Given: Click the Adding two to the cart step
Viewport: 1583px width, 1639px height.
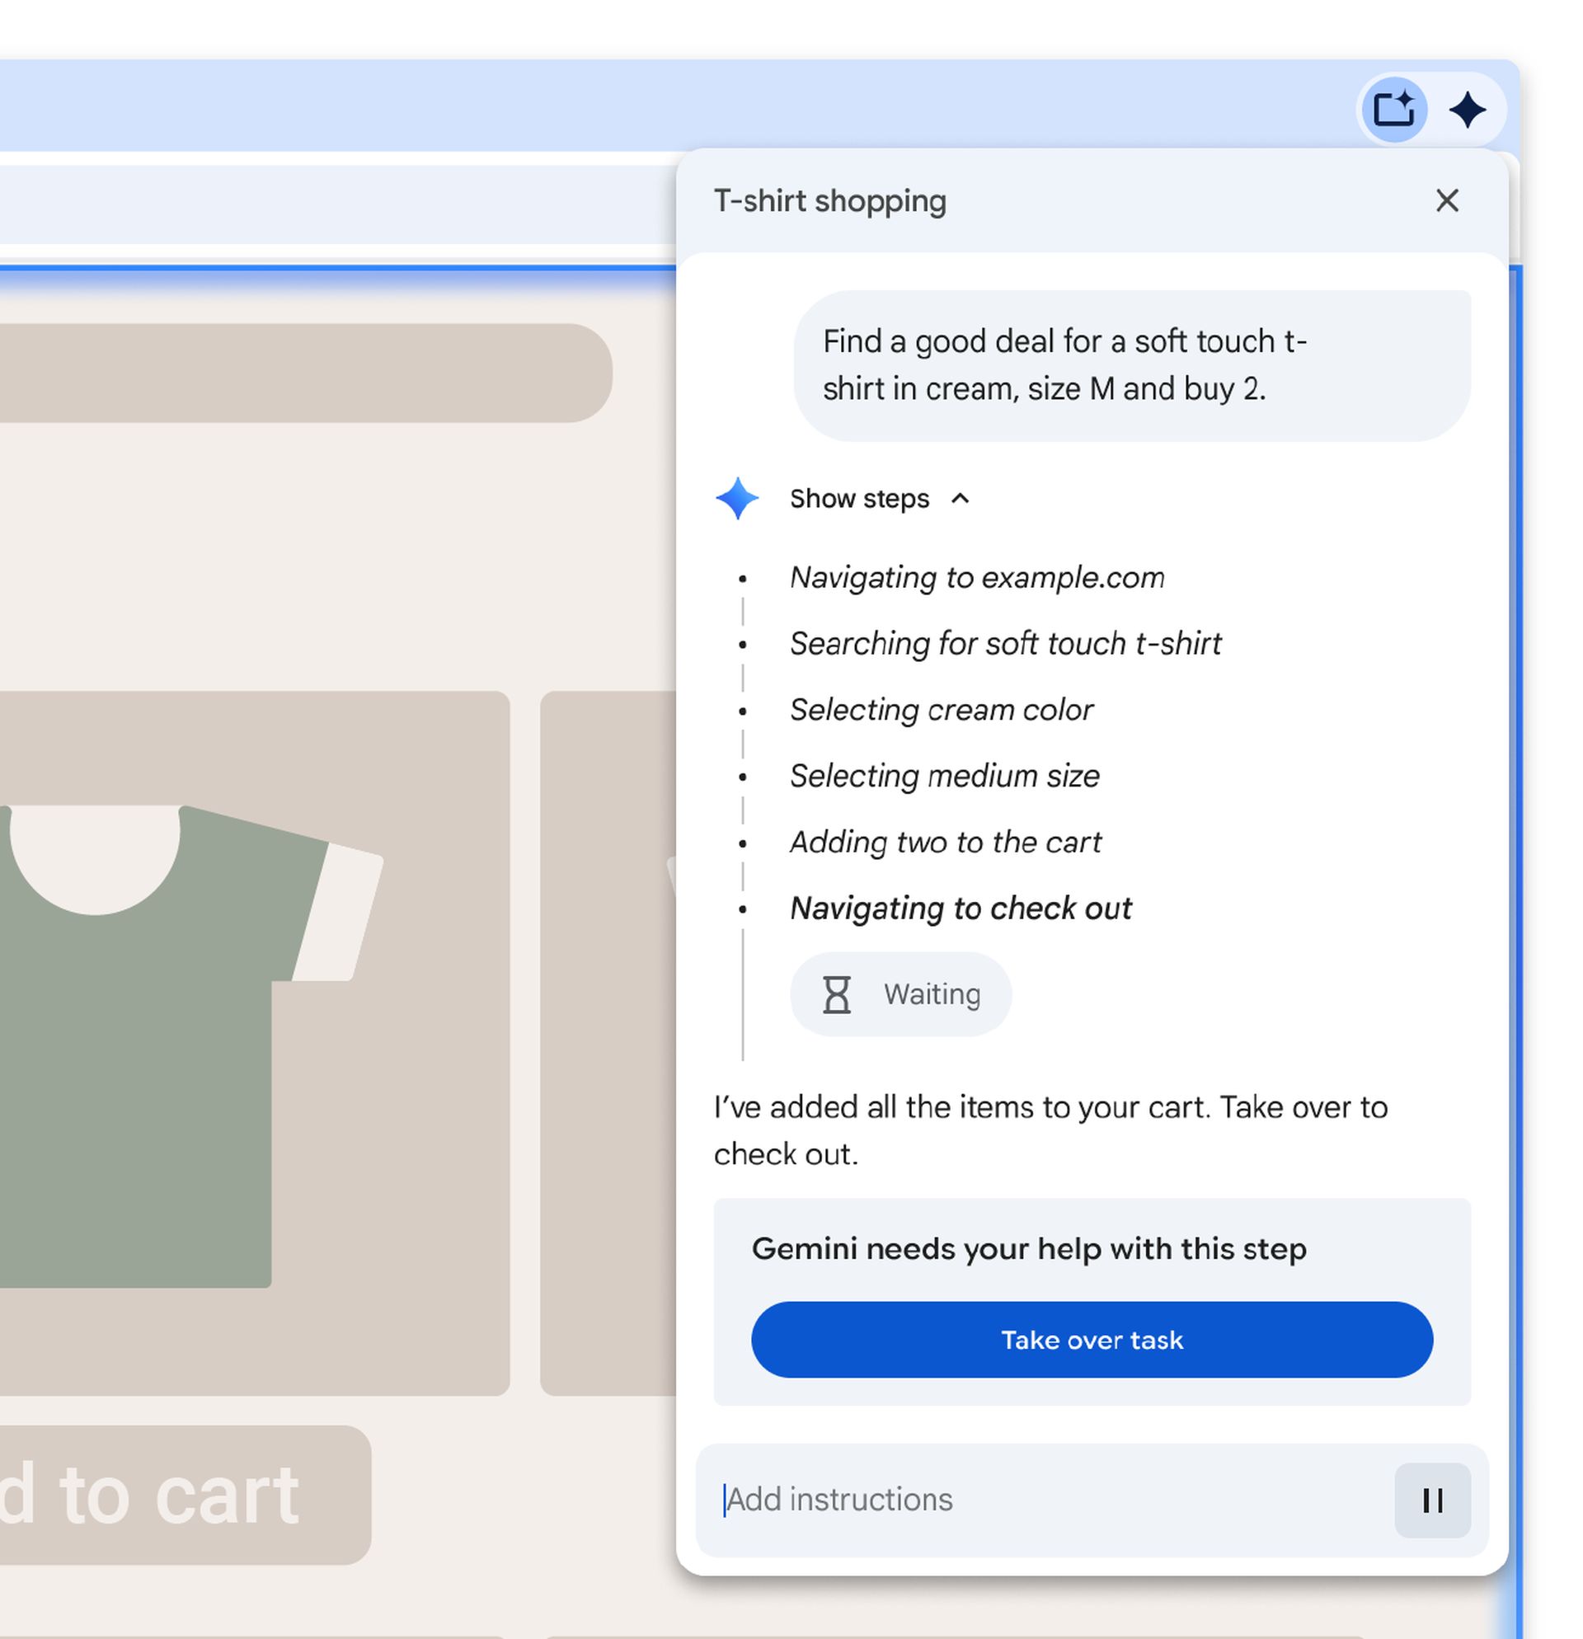Looking at the screenshot, I should [945, 842].
